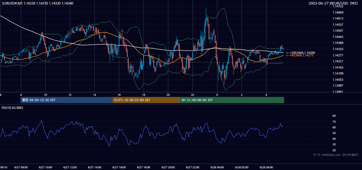The image size is (362, 170).
Task: Click the 6/27 22:00 time axis label
Action: click(193, 167)
